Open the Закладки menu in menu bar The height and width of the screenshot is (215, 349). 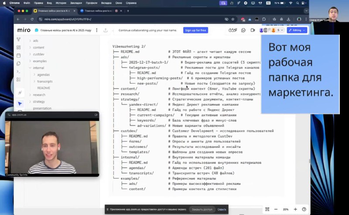tap(76, 3)
